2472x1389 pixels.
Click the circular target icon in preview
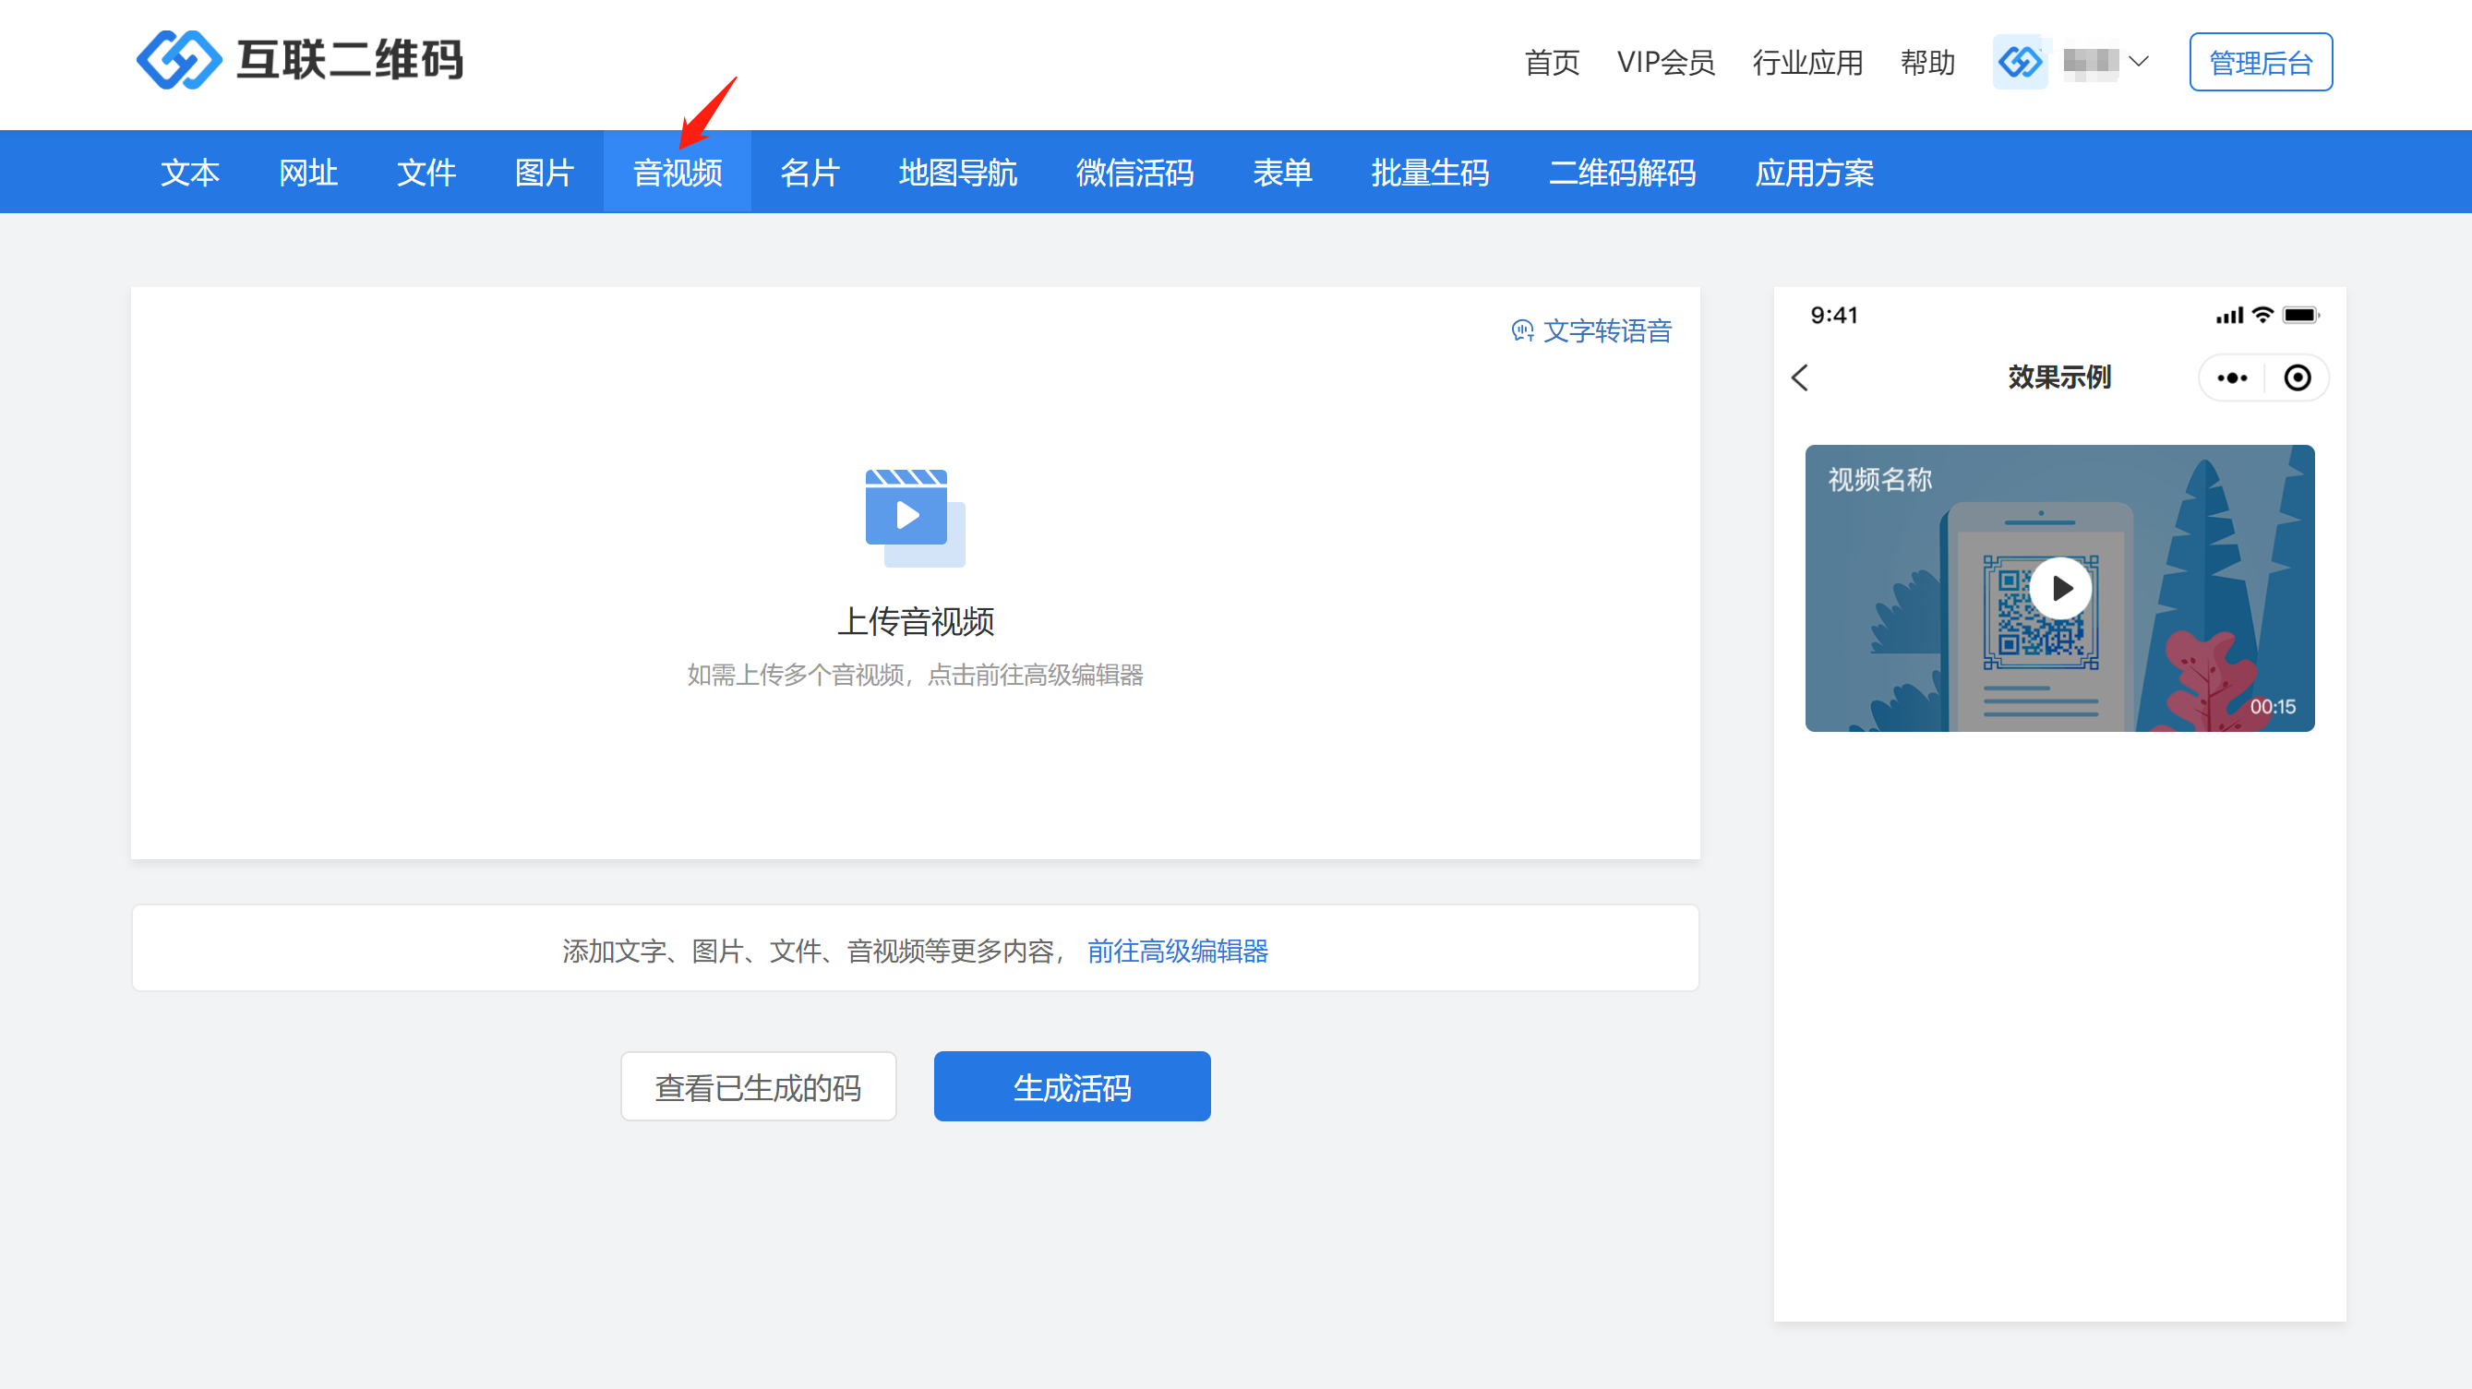(x=2297, y=378)
